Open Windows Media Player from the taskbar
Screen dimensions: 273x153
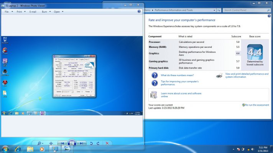click(42, 149)
